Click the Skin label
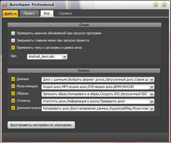171x143 pixels. click(x=14, y=56)
